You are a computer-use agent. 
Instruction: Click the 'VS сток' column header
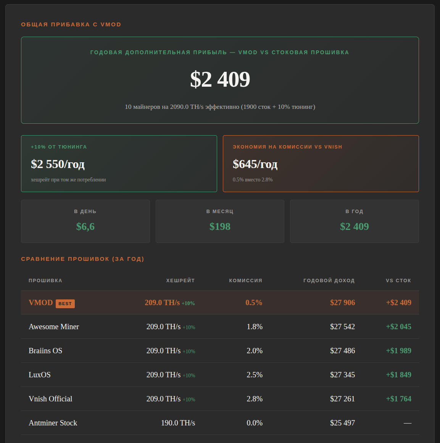398,281
